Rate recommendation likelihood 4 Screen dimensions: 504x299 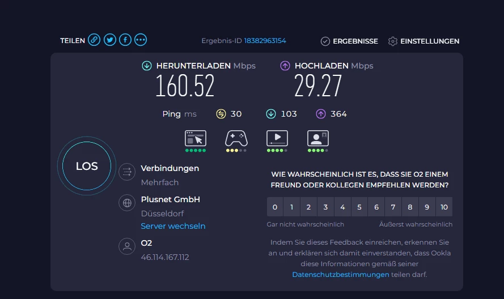(x=342, y=207)
